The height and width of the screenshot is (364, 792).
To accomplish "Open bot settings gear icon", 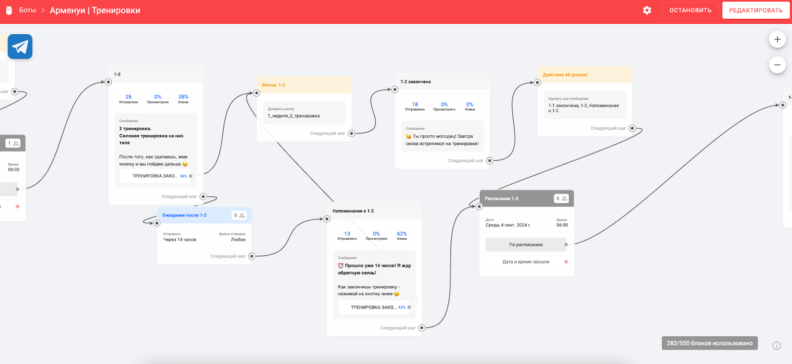I will (647, 10).
